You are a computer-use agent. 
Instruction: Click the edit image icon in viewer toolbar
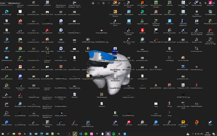93,3
